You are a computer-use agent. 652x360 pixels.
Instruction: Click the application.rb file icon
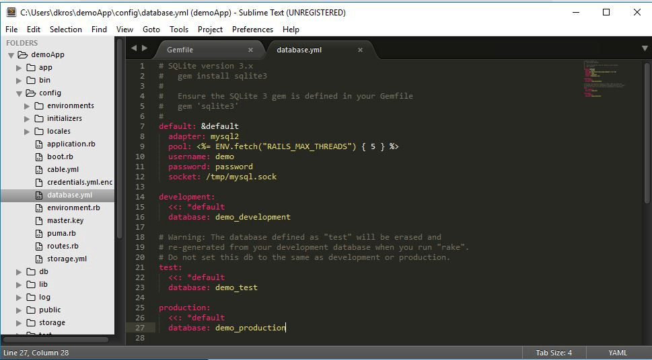[38, 144]
